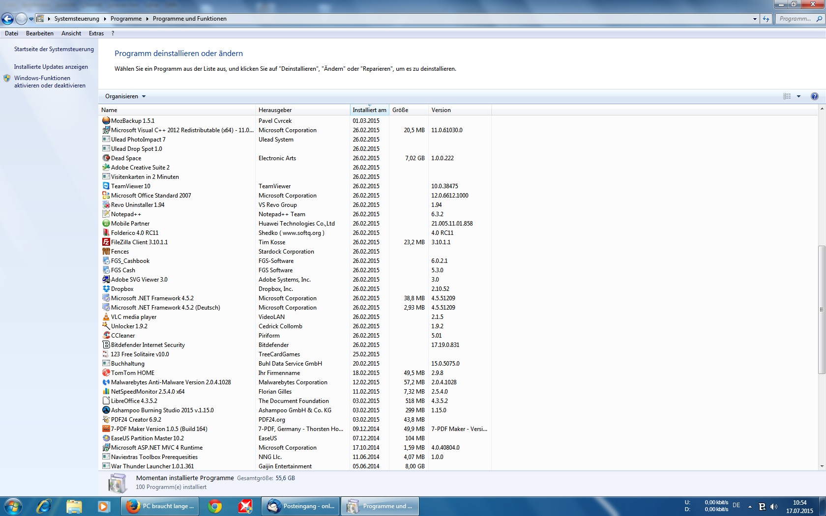This screenshot has width=826, height=516.
Task: Sort by Größe column header
Action: pos(409,110)
